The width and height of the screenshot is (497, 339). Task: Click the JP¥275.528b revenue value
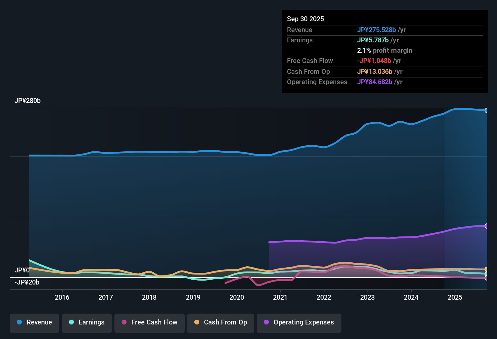pyautogui.click(x=377, y=30)
